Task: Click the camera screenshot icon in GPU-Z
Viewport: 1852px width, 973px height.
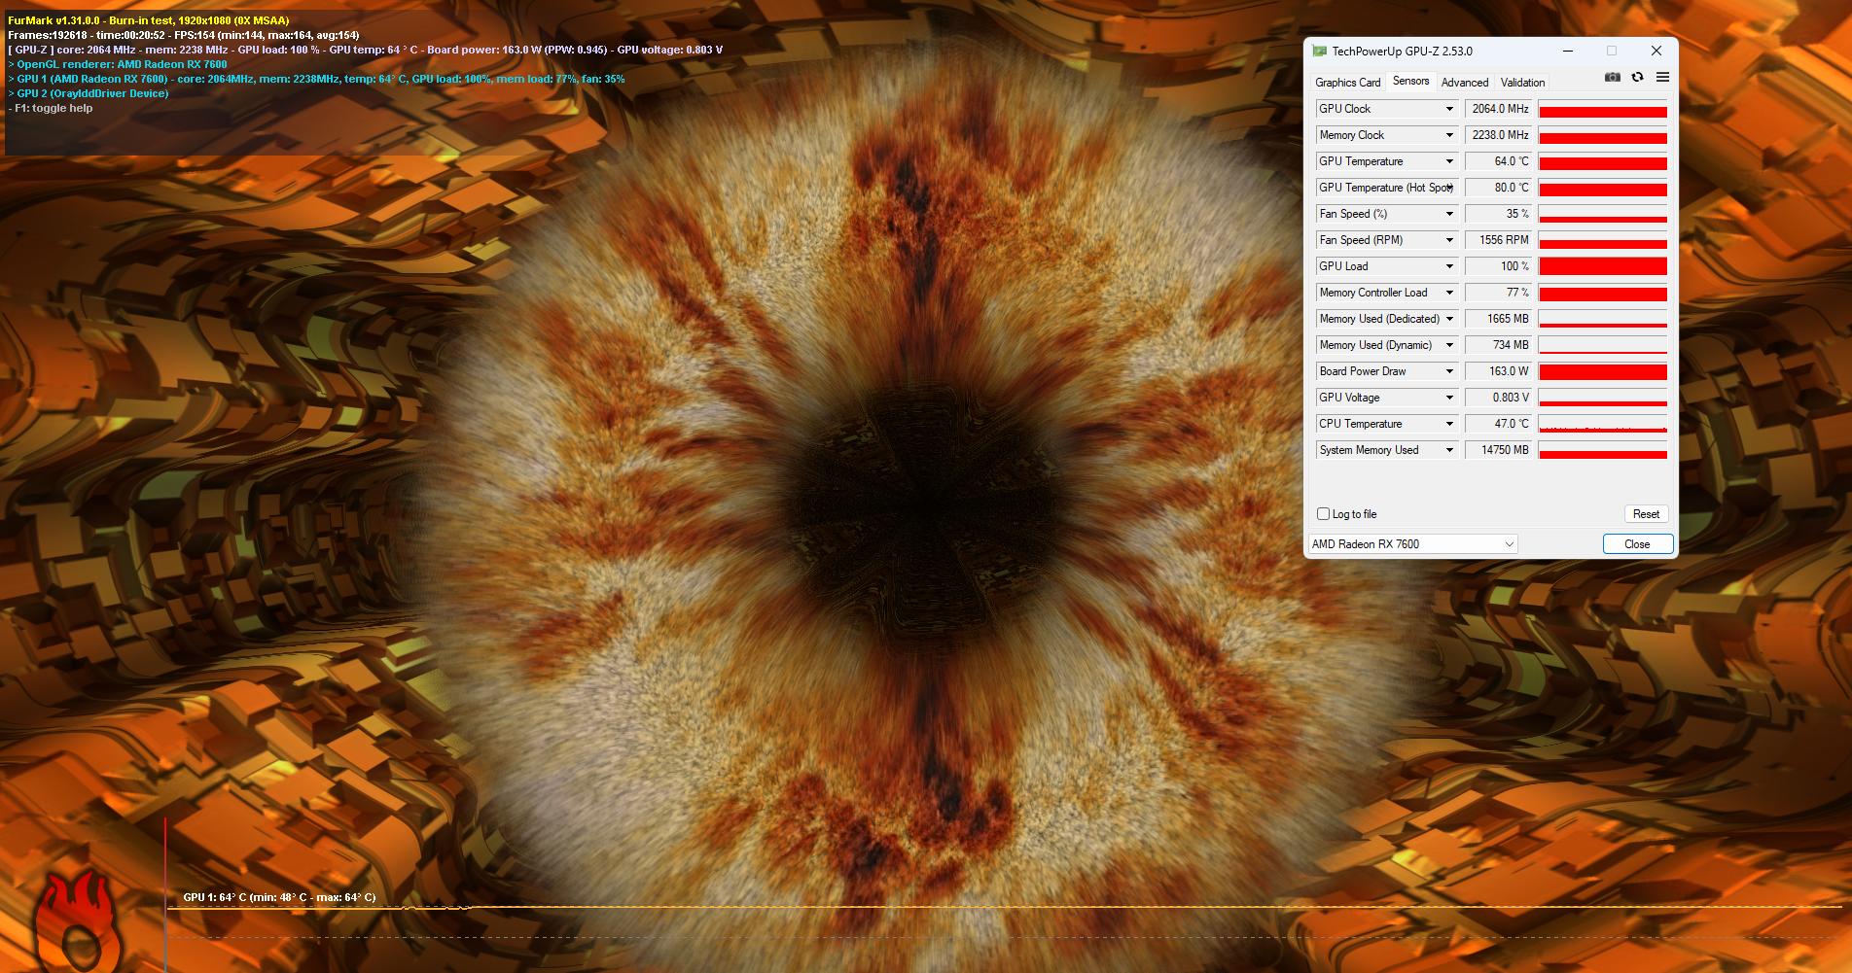Action: 1612,78
